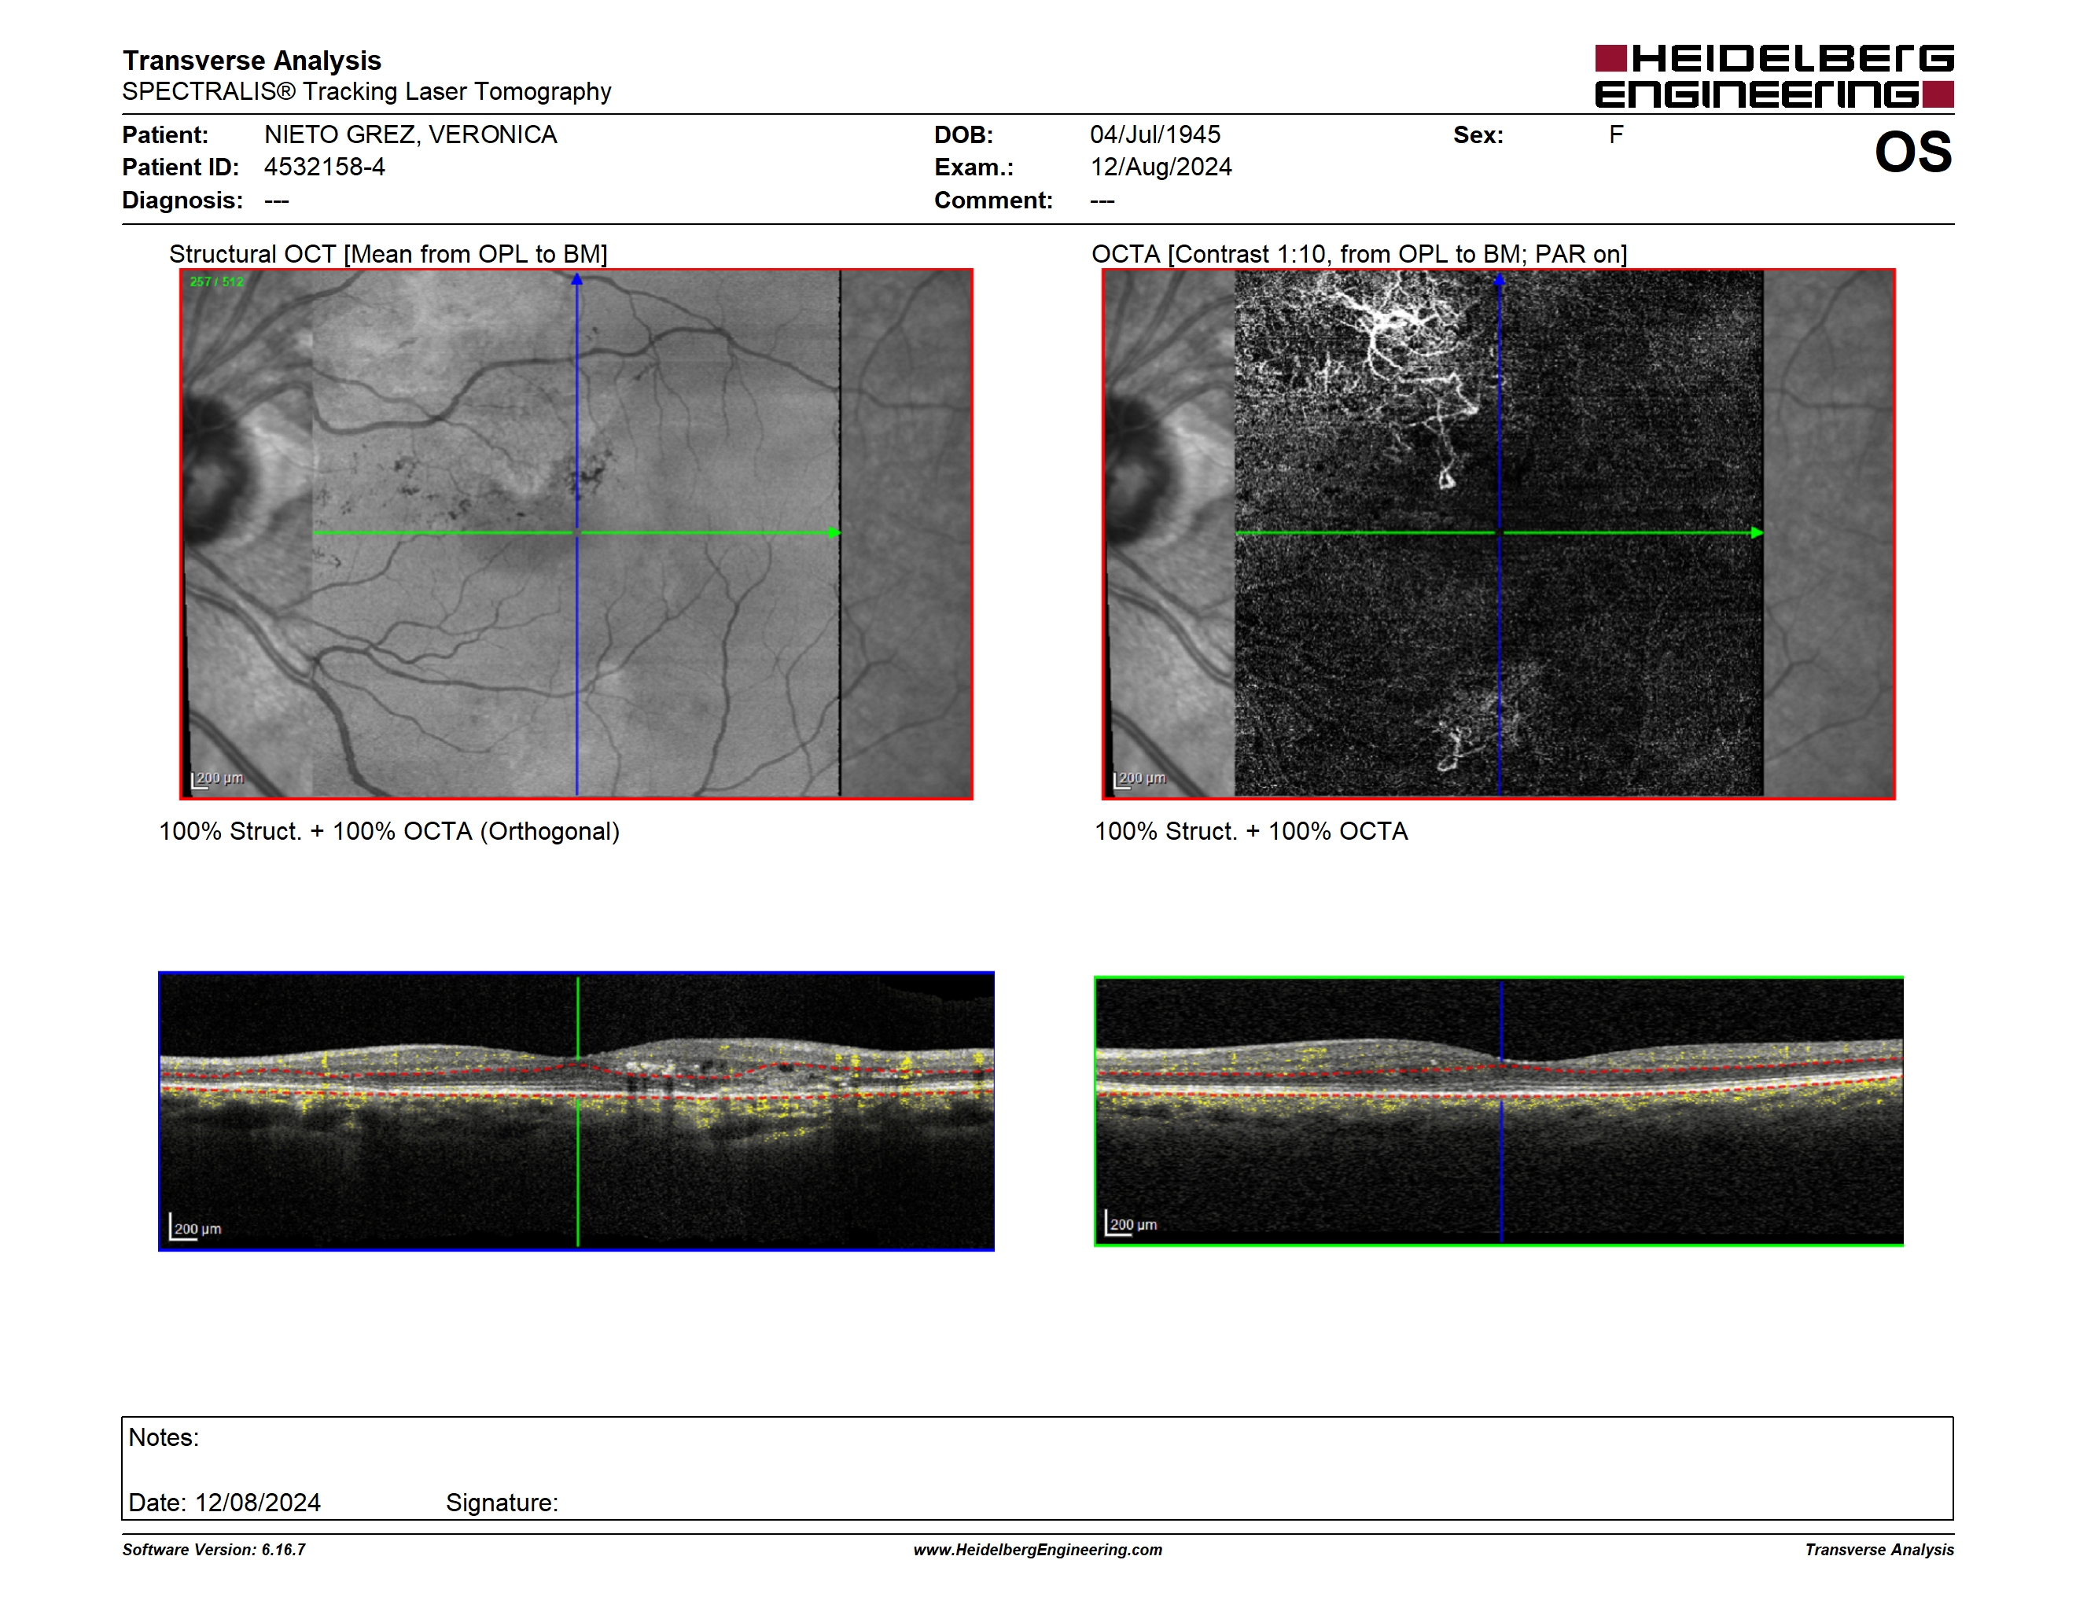The height and width of the screenshot is (1604, 2076).
Task: Click the blue-framed orthogonal B-scan
Action: [576, 1111]
